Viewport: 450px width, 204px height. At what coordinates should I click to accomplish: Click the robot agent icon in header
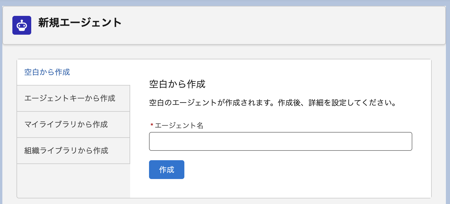tap(22, 25)
